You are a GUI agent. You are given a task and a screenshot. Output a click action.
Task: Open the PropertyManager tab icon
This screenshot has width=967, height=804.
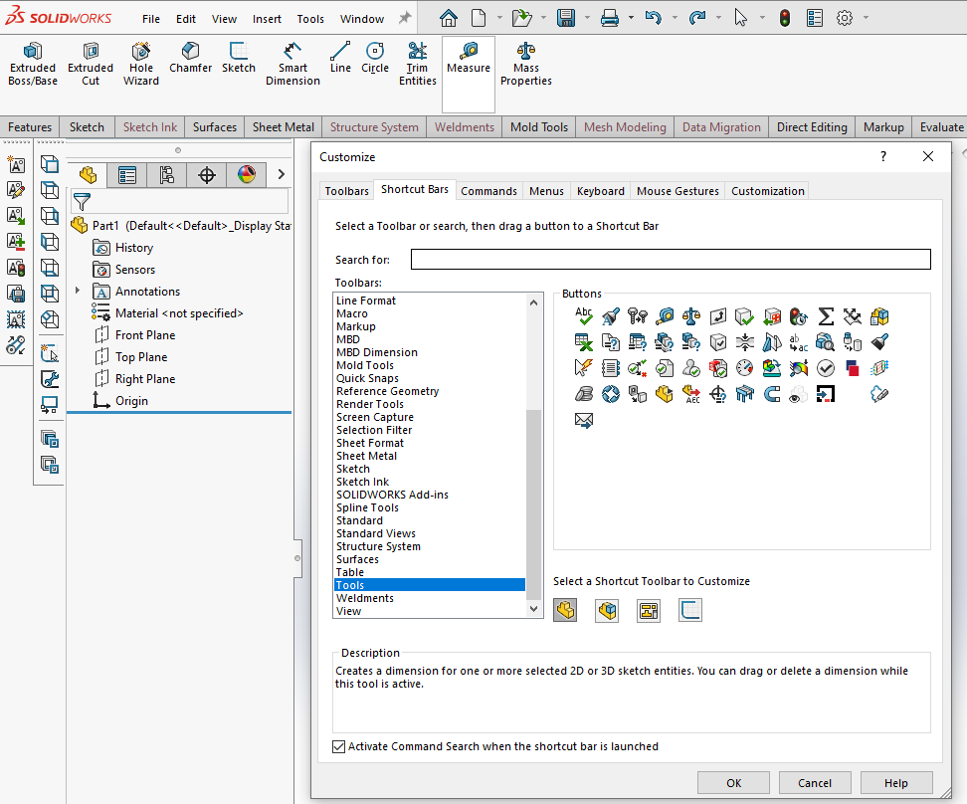point(127,175)
